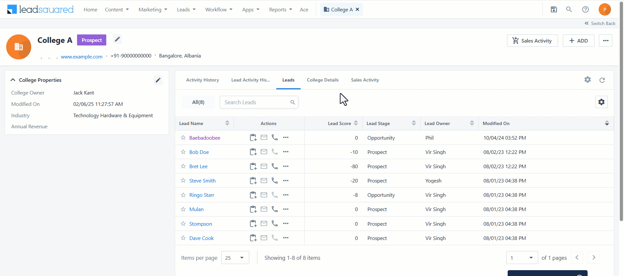Edit College Properties with pencil icon
This screenshot has width=624, height=276.
[x=158, y=80]
